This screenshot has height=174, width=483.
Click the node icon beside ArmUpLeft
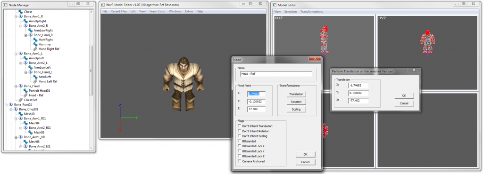click(x=25, y=58)
